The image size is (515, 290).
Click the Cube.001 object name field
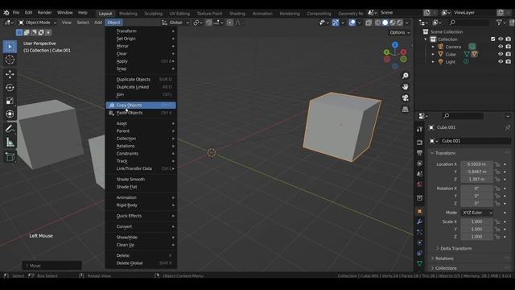coord(476,141)
